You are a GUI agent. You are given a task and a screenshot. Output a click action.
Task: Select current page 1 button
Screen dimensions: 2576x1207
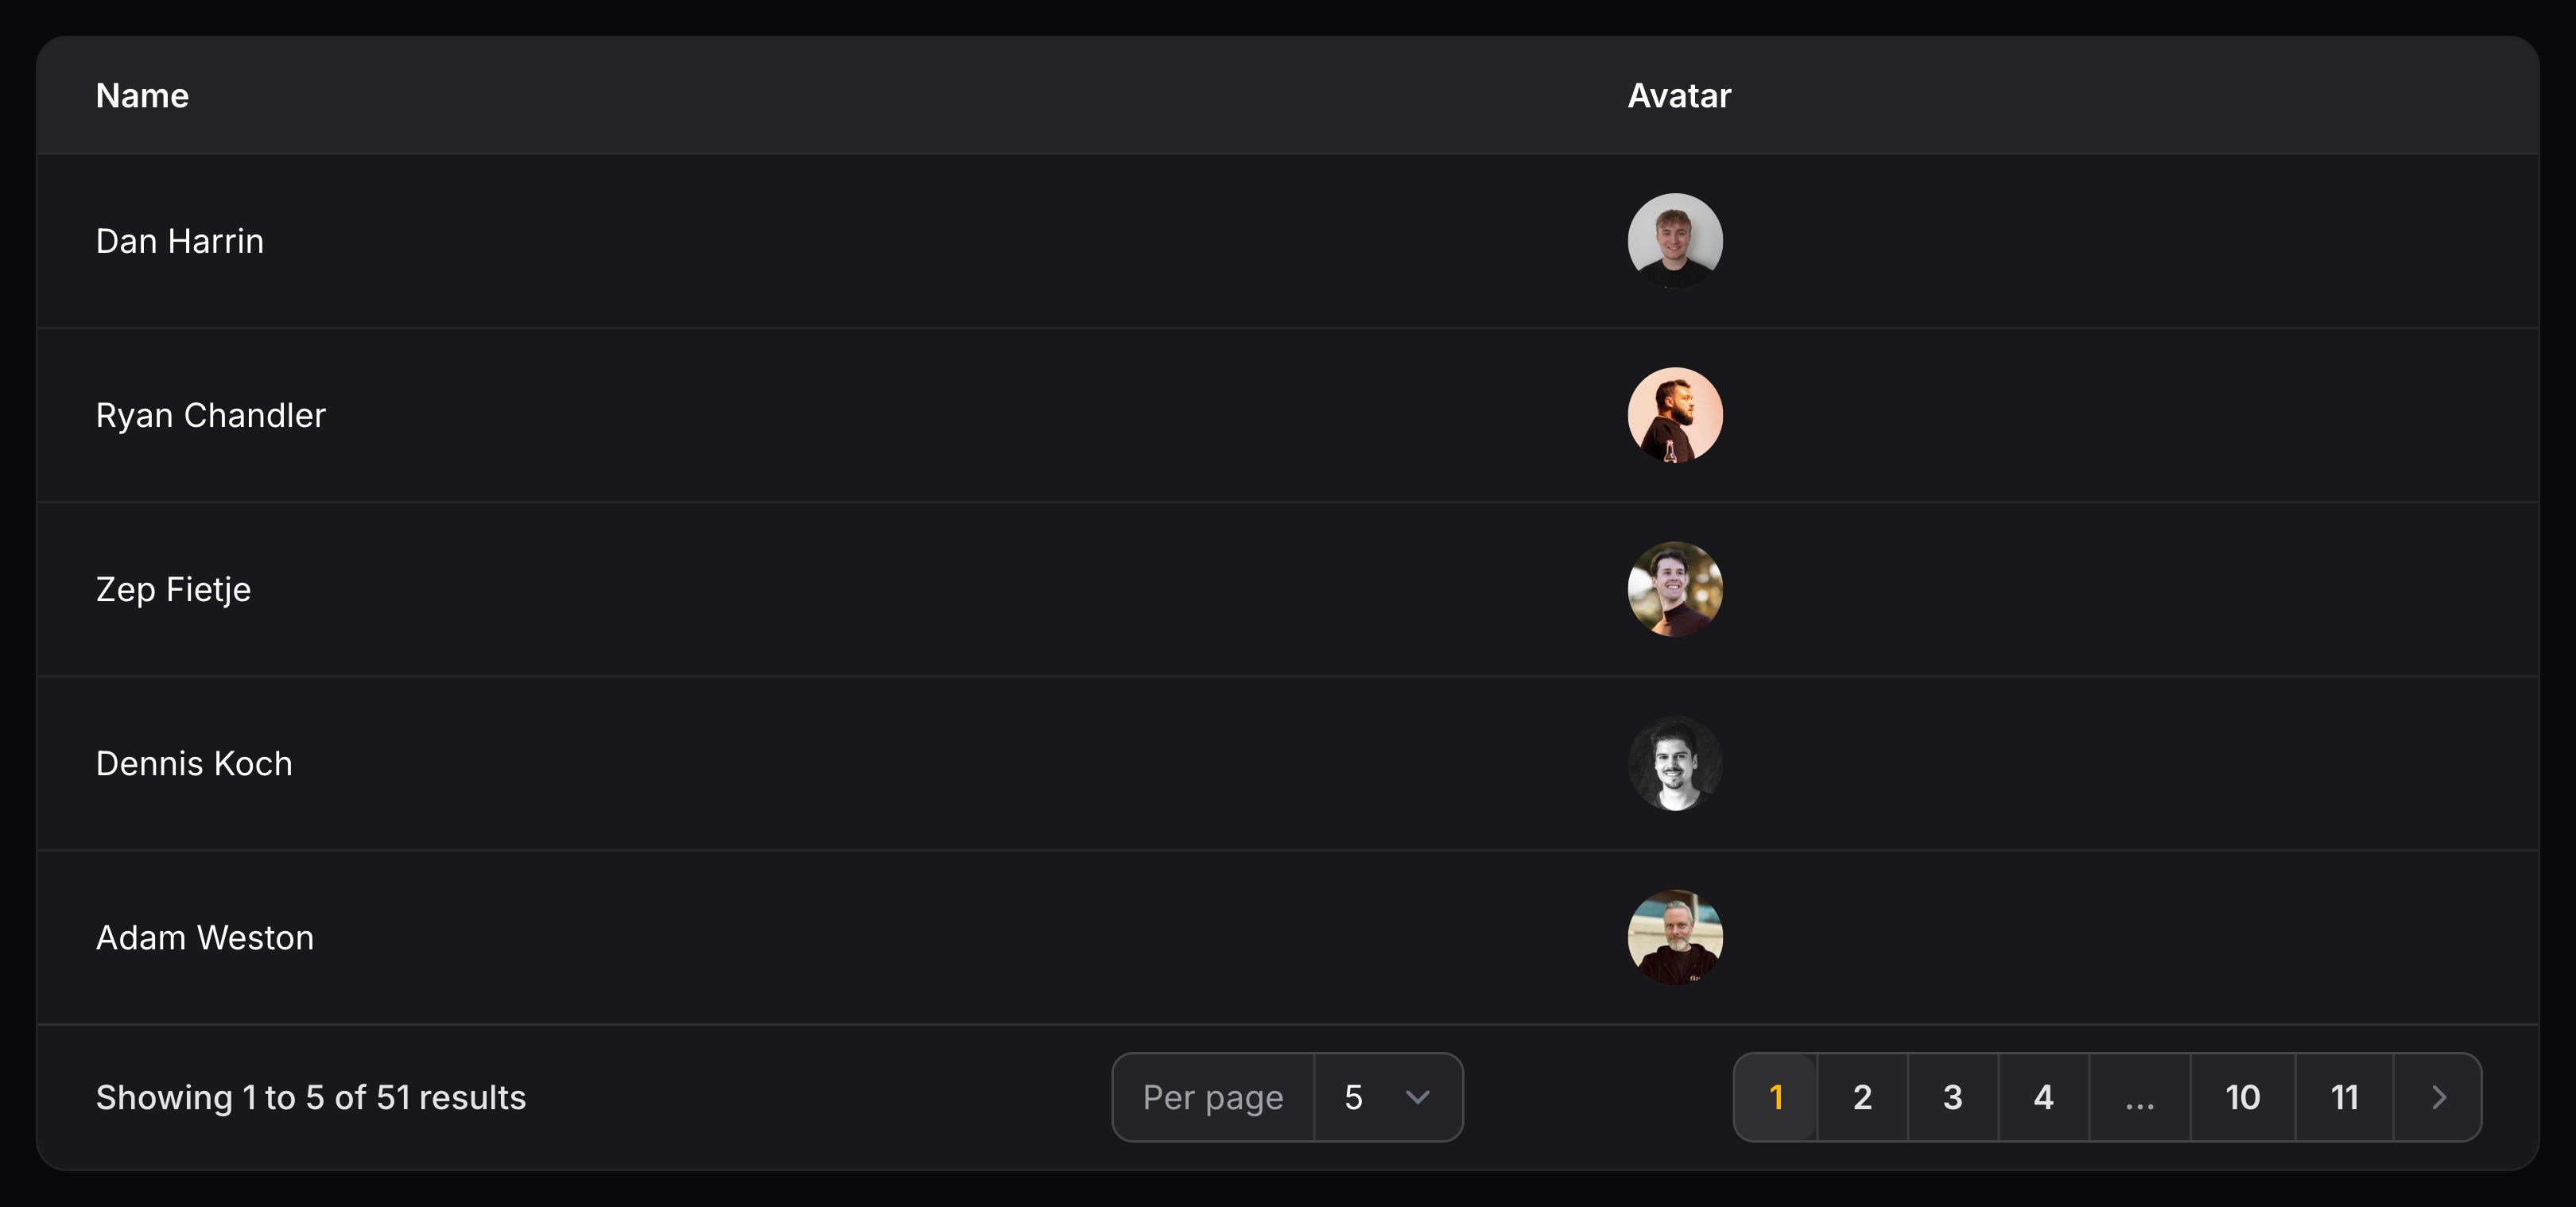click(1776, 1097)
